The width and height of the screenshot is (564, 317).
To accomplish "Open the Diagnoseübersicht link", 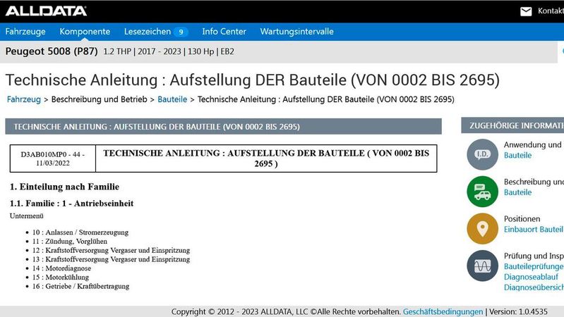I will click(x=534, y=287).
